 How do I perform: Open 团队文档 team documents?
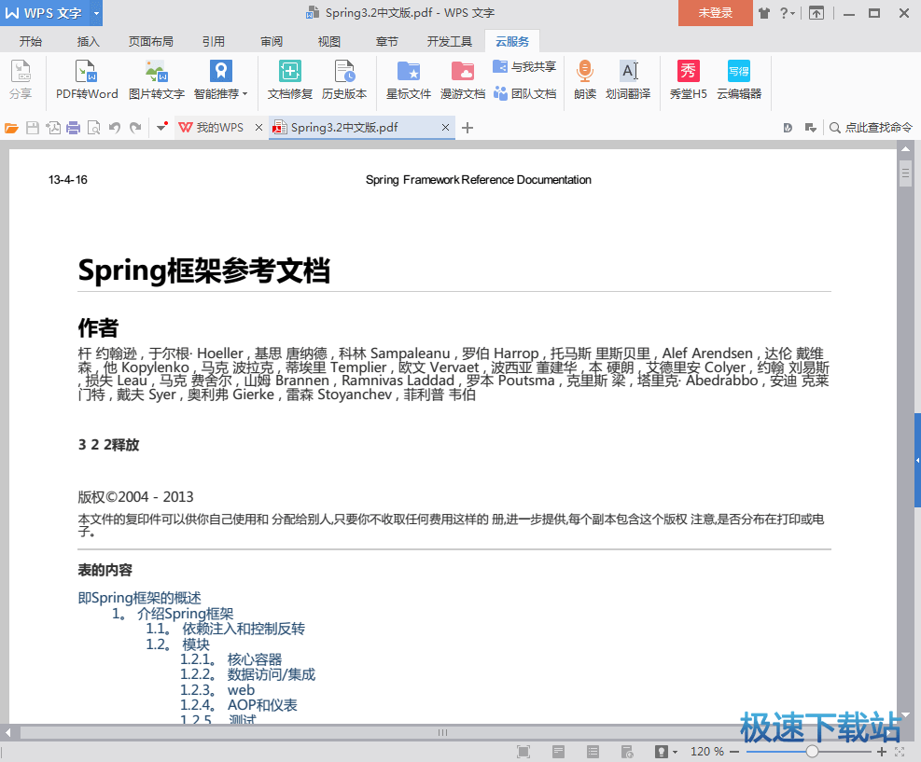point(524,93)
